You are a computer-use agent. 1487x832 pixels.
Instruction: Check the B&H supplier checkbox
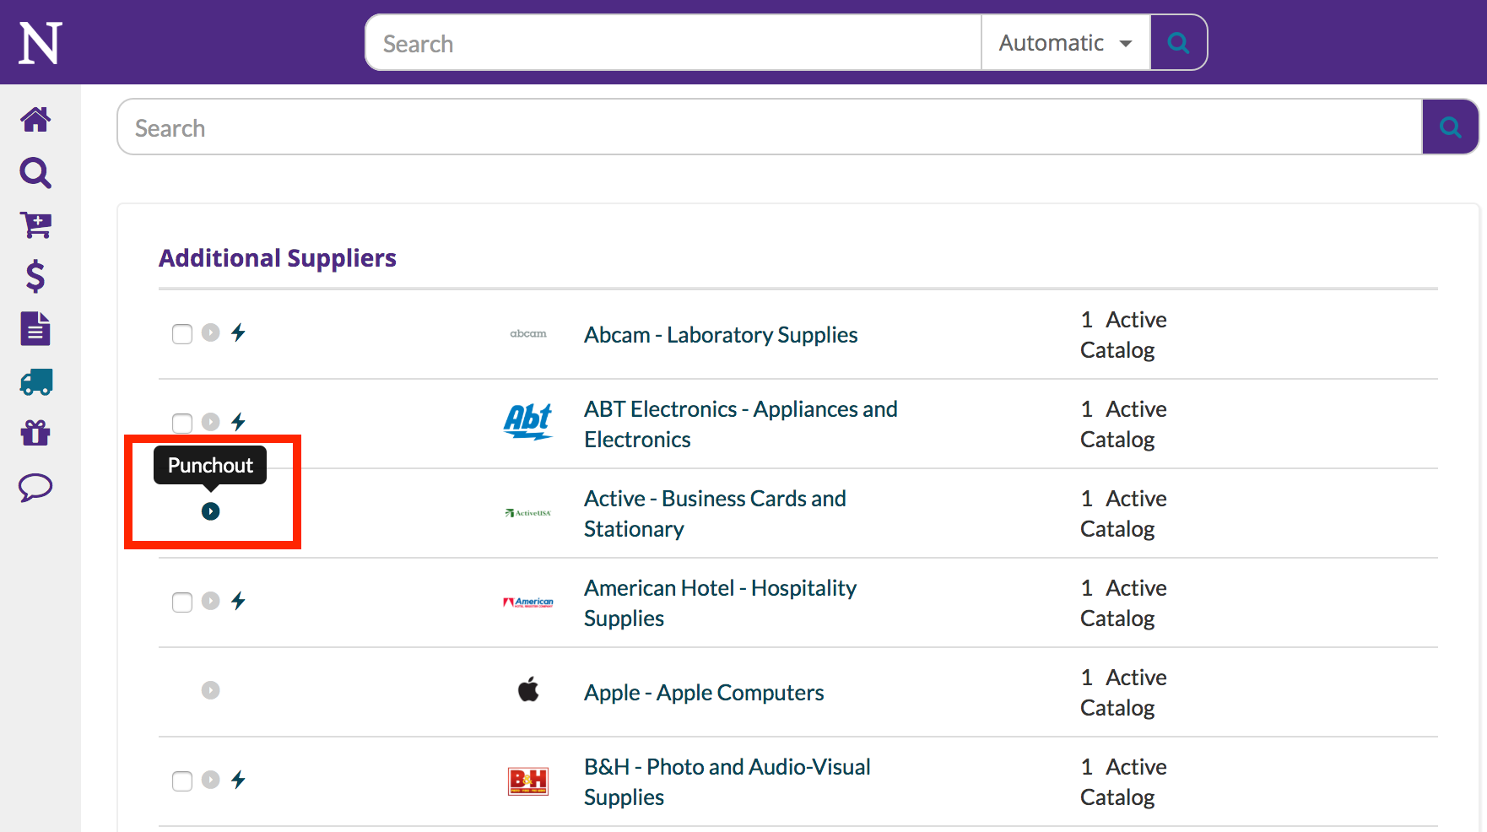tap(182, 781)
